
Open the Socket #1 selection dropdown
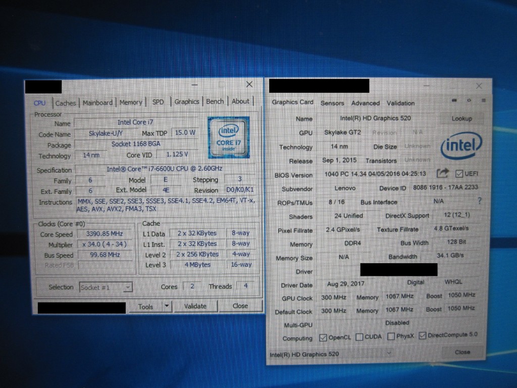(106, 287)
